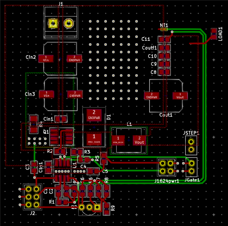Select the Cby1 capacitor footprint
The image size is (228, 226).
point(48,167)
